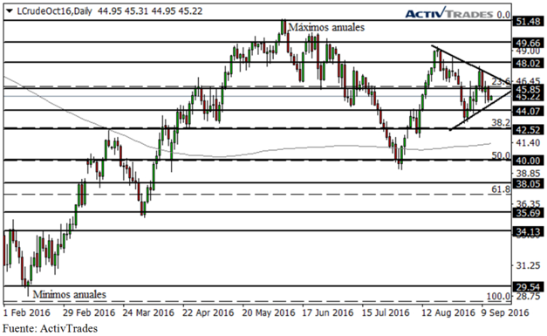Select the 34.13 price level label

click(x=528, y=231)
